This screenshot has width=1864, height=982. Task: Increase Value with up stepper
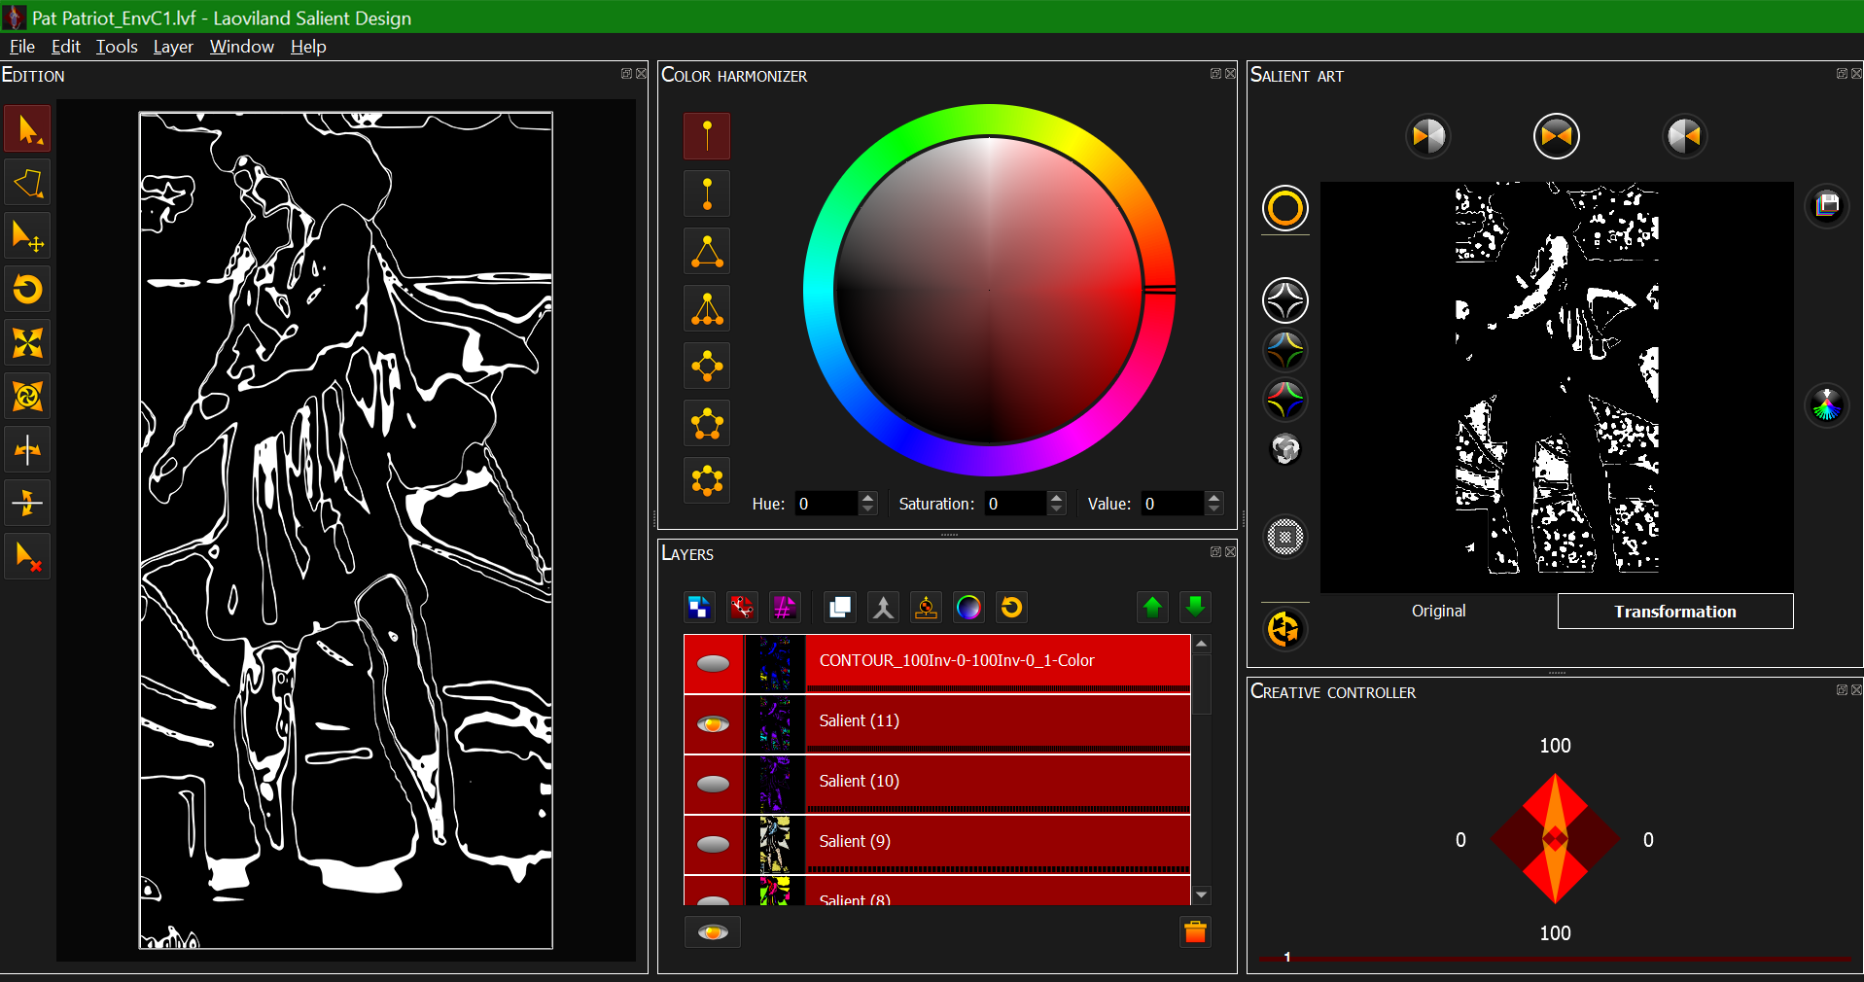pos(1213,497)
